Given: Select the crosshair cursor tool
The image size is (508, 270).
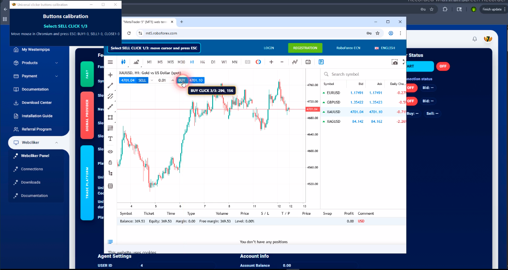Looking at the screenshot, I should point(110,75).
